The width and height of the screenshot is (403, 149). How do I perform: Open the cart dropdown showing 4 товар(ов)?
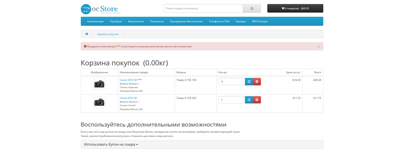pos(295,8)
